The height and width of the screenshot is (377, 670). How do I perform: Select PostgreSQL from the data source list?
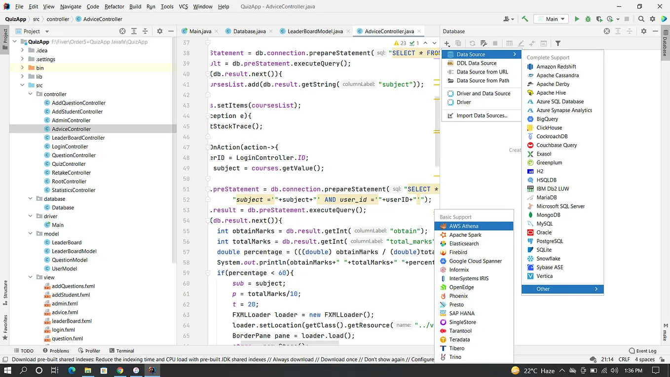(x=549, y=241)
